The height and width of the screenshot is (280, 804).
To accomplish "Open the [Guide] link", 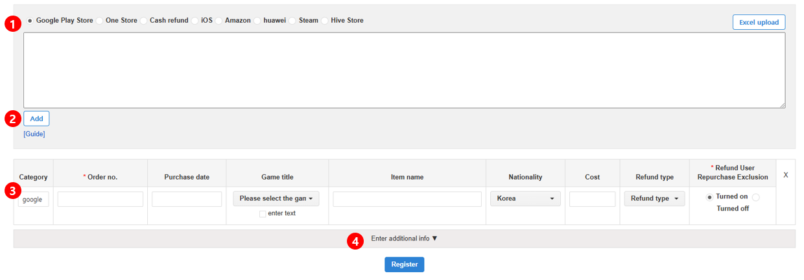I will click(x=34, y=134).
